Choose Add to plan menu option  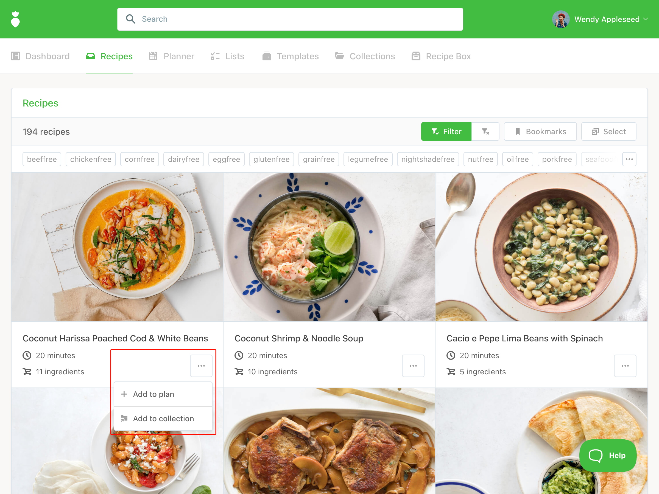coord(163,394)
